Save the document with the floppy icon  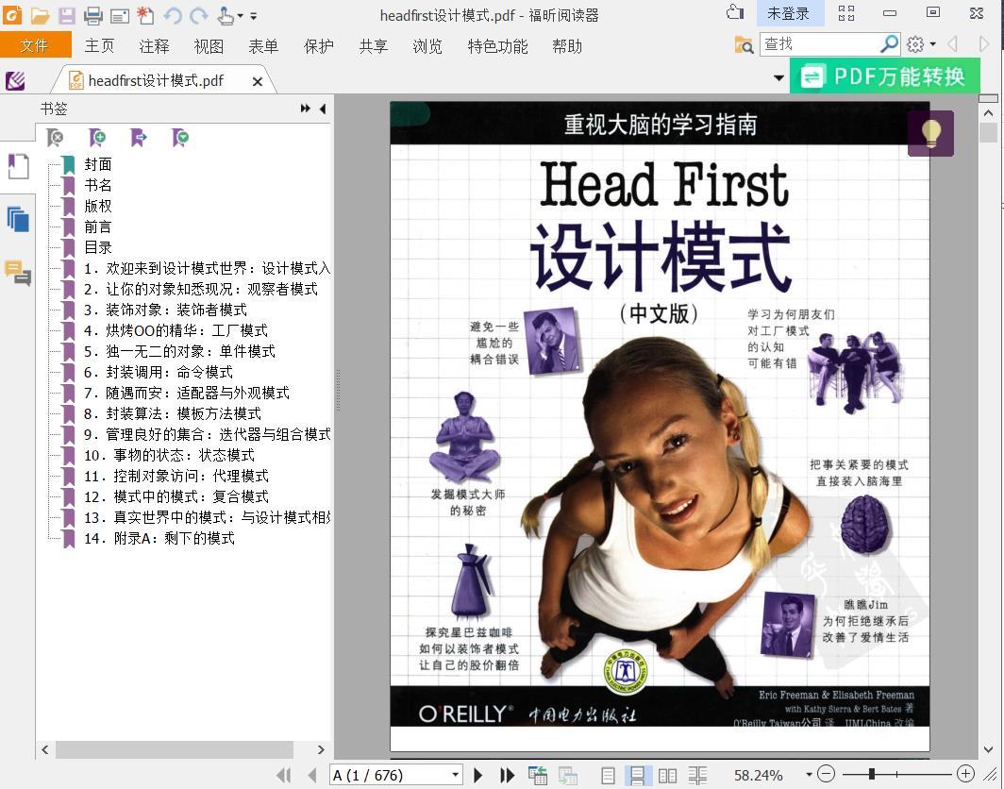pyautogui.click(x=67, y=15)
